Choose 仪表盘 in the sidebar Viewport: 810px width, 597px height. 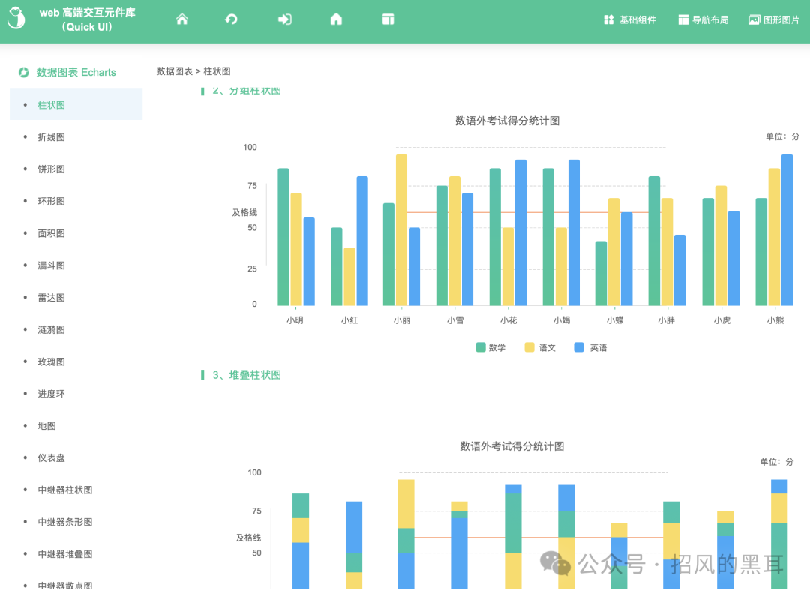pos(51,457)
